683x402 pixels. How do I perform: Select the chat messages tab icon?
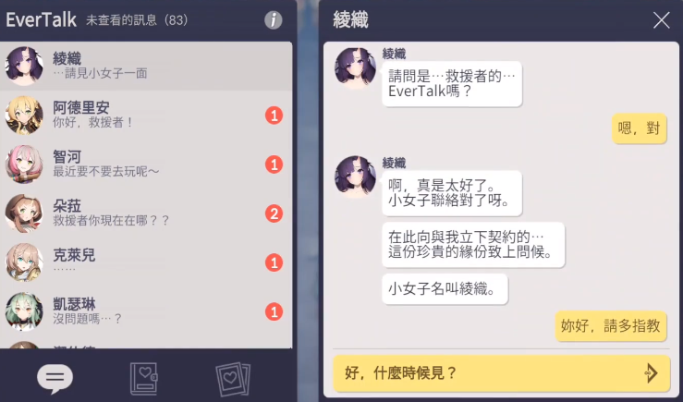[55, 378]
